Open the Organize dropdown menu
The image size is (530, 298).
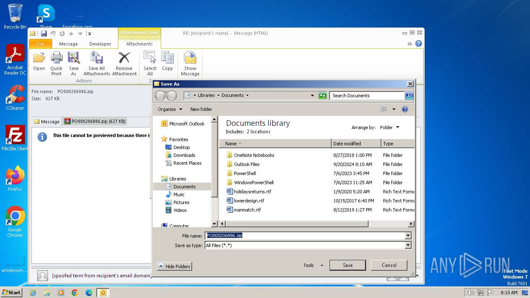click(x=170, y=109)
